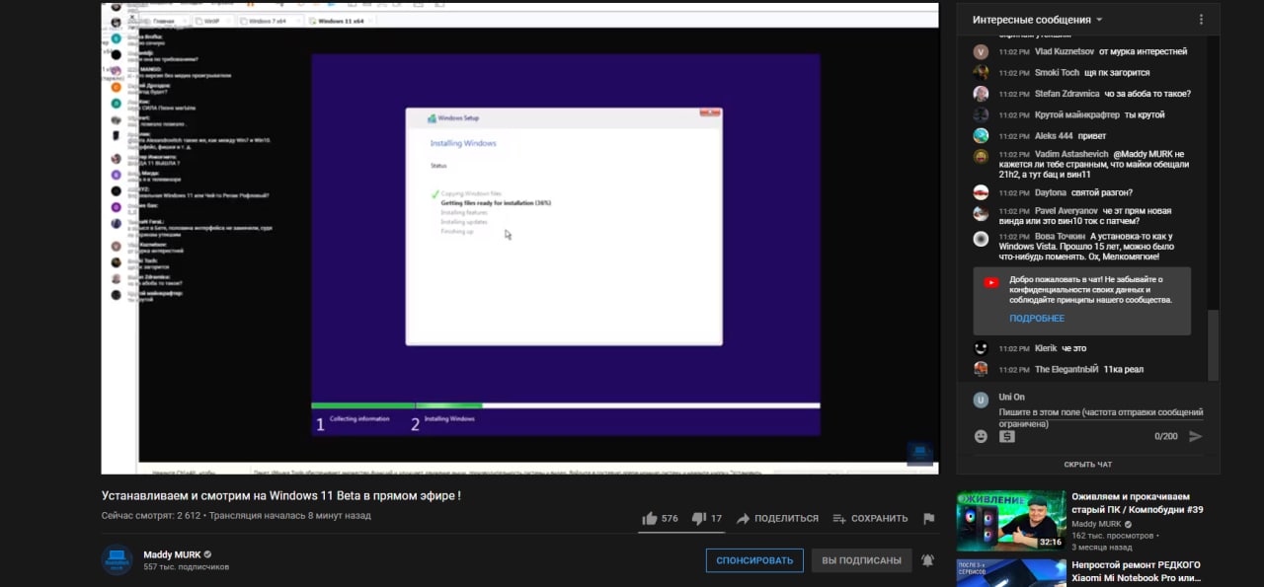Report the video with the flag icon
Image resolution: width=1264 pixels, height=587 pixels.
point(928,518)
